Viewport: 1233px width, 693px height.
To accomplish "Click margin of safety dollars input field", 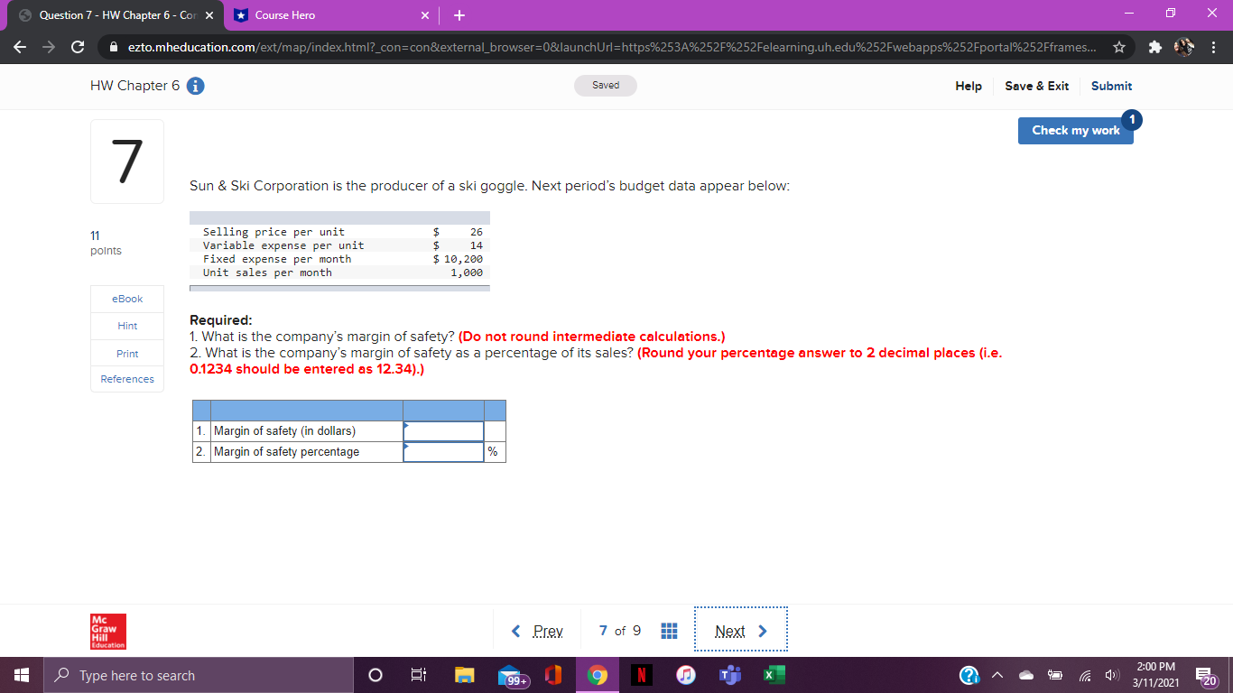I will (x=443, y=431).
